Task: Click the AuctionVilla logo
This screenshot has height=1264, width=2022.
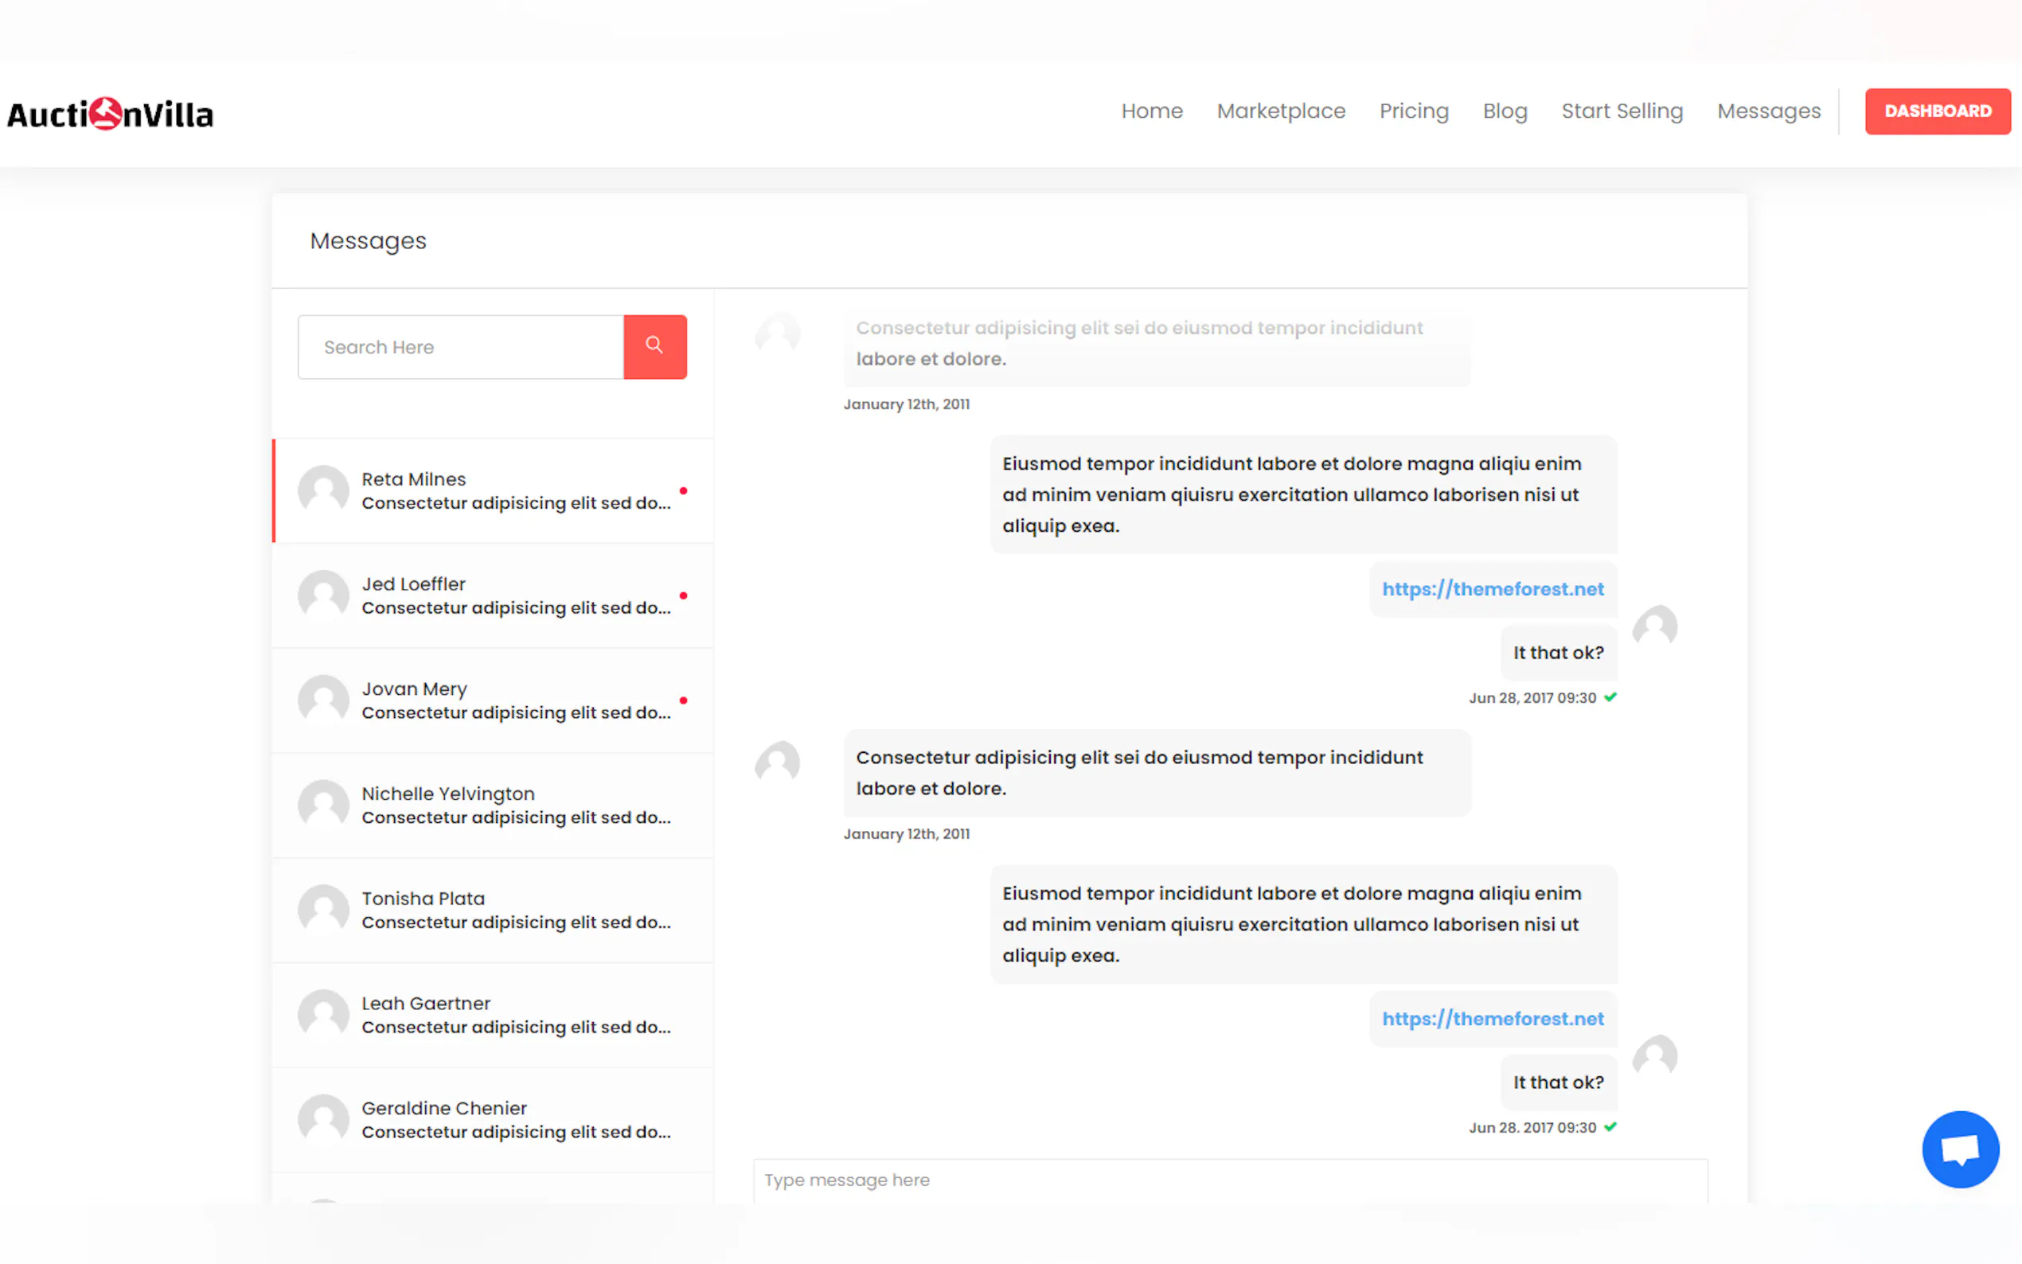Action: click(111, 114)
